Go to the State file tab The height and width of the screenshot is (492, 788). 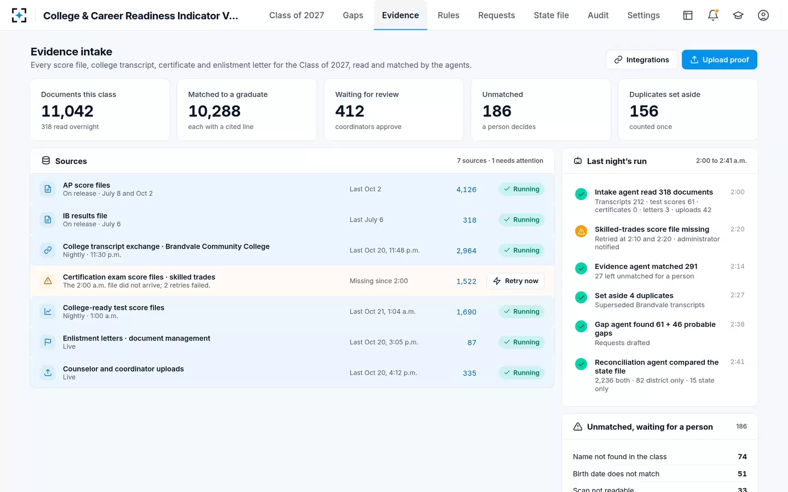click(x=551, y=15)
